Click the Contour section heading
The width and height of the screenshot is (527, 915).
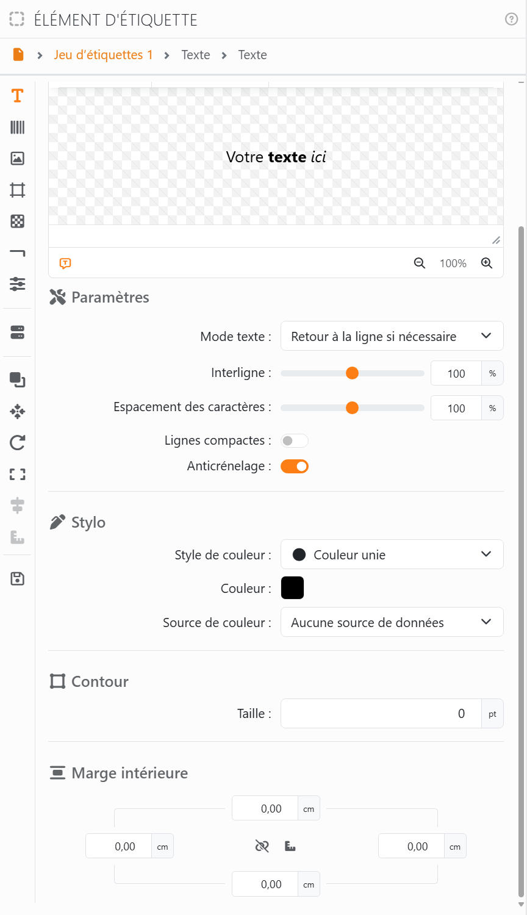coord(100,681)
